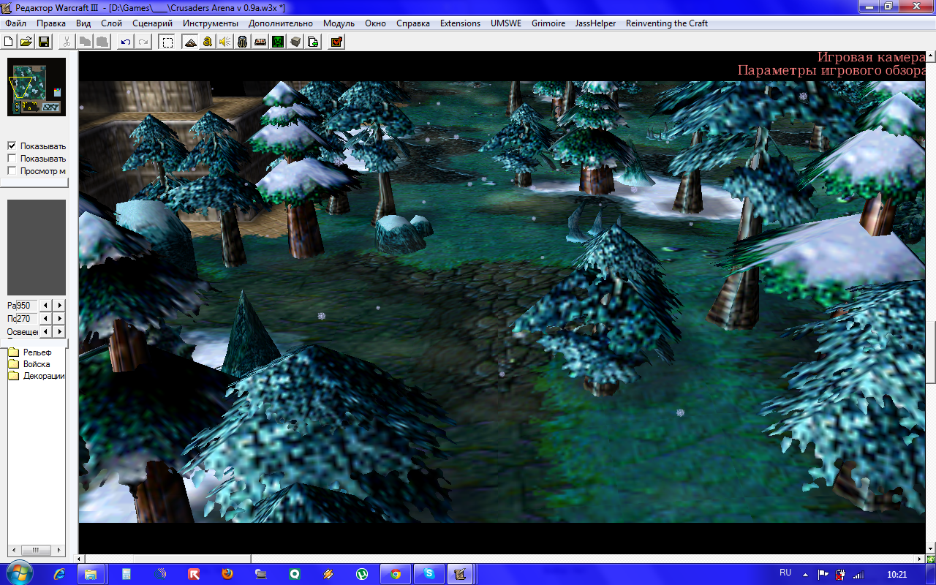Open the Sound Editor speaker icon

pyautogui.click(x=225, y=42)
